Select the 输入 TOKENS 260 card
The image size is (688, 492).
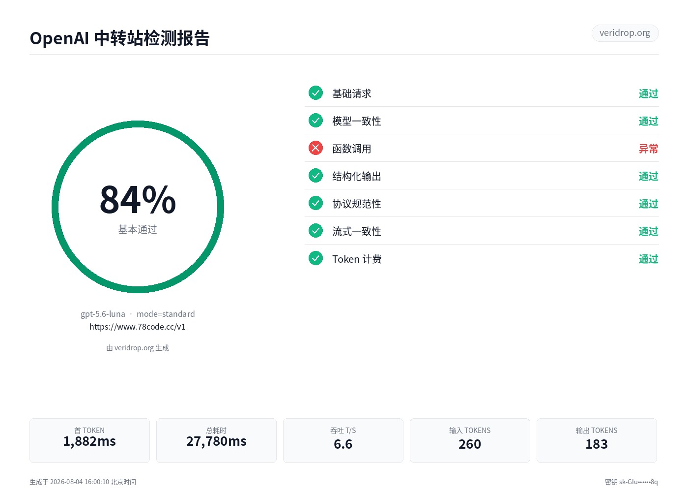(x=470, y=440)
